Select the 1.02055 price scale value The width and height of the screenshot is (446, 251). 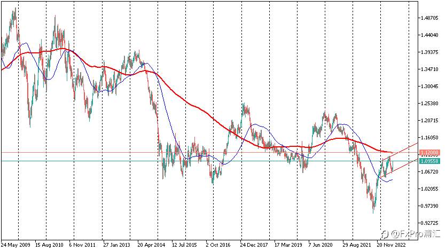click(x=429, y=189)
